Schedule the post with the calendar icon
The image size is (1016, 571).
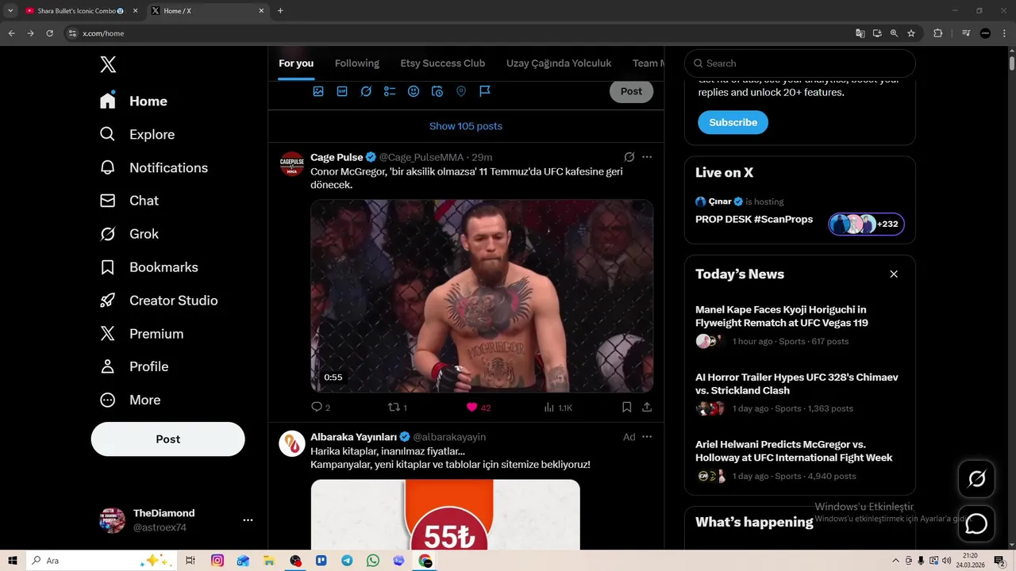coord(437,91)
